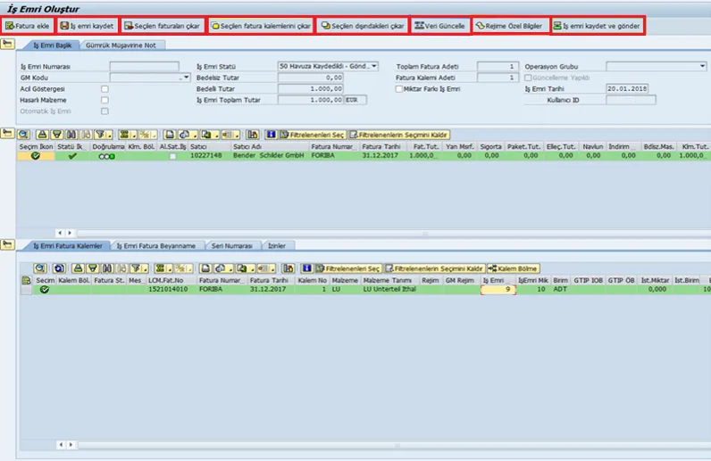Toggle Güncelleme Yapıldı checkbox
This screenshot has height=461, width=711.
[x=528, y=78]
